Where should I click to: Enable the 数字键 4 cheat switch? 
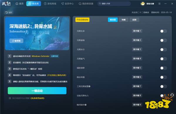164,59
